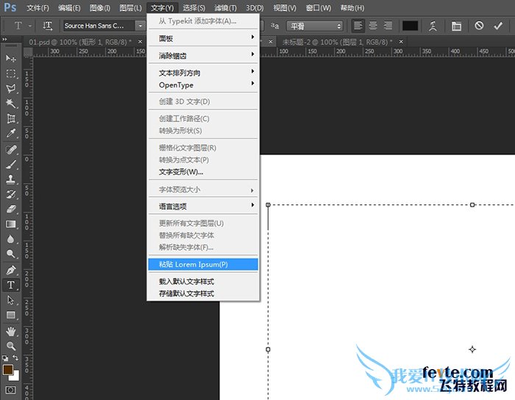Open the 编辑(E) menu
This screenshot has height=400, width=515.
[x=69, y=7]
